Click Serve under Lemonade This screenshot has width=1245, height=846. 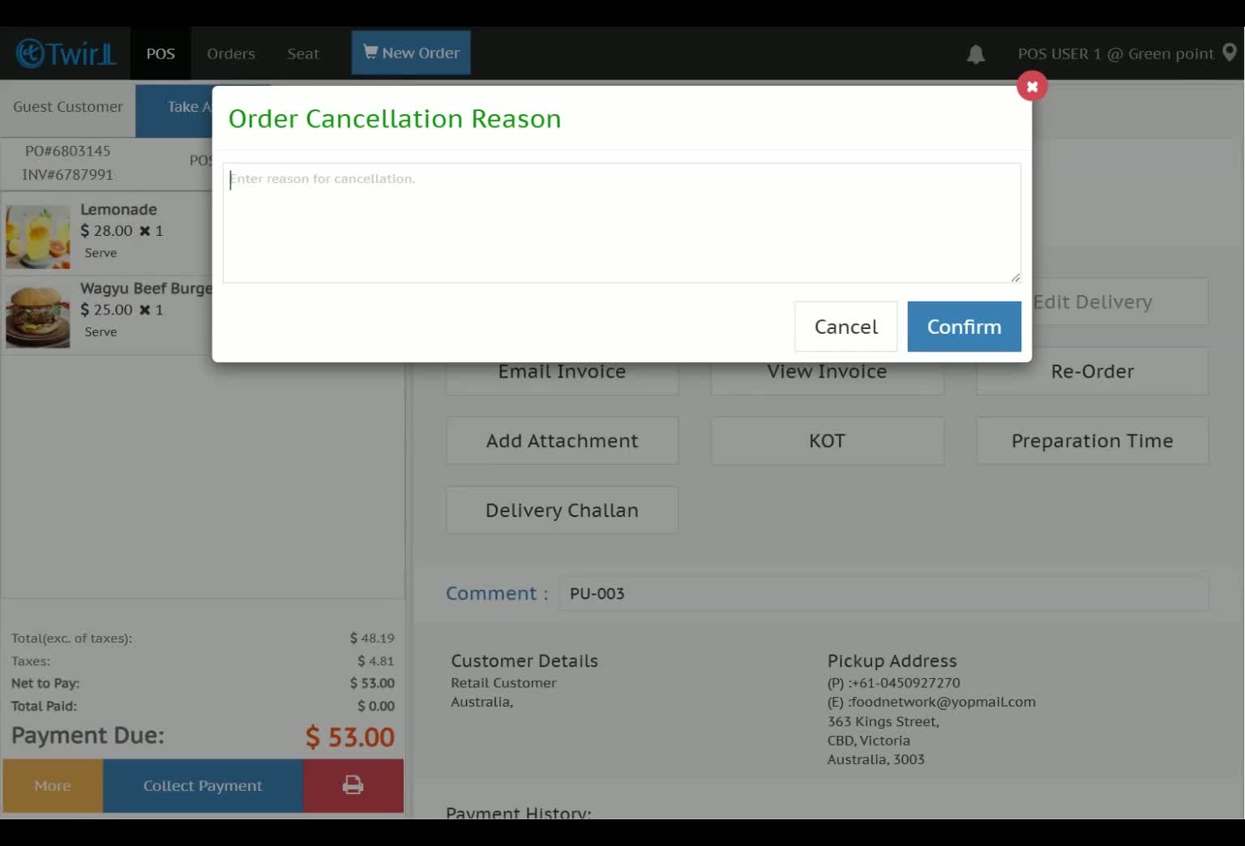101,253
